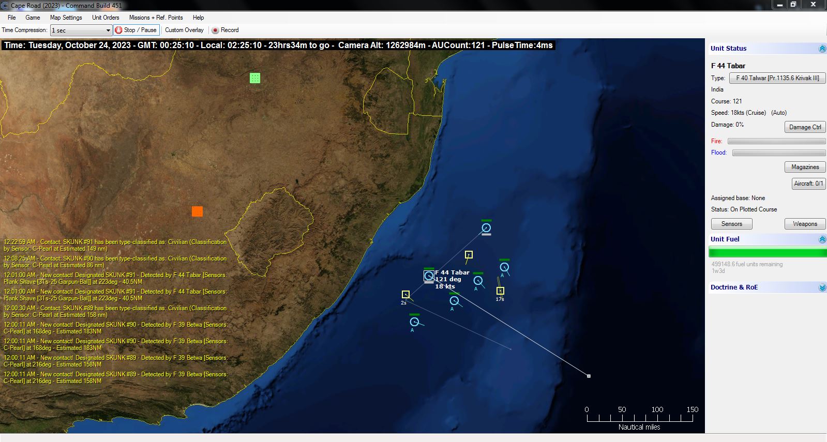Select the orange square facility marker
The image size is (827, 442).
(x=197, y=211)
